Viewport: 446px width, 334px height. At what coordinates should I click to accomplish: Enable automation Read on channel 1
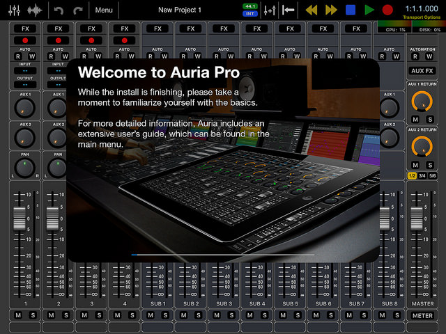pyautogui.click(x=18, y=56)
